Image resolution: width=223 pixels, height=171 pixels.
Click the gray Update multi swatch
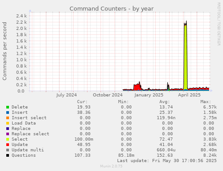pos(8,150)
